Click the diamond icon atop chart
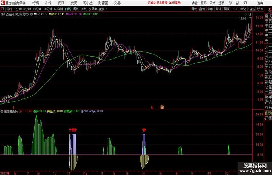 click(x=246, y=14)
